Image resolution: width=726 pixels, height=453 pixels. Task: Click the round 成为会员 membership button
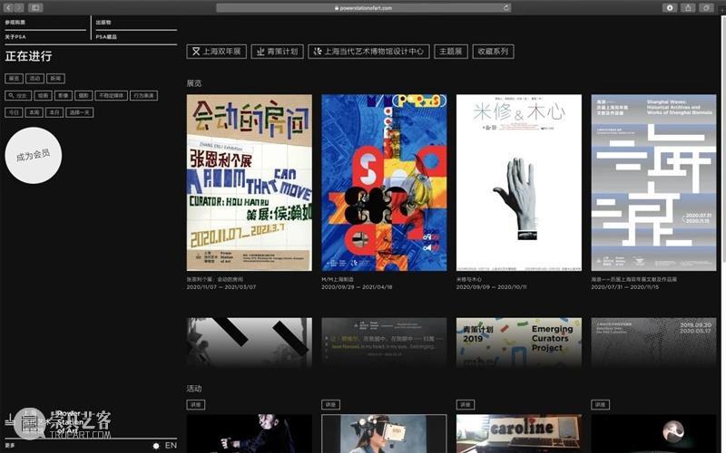pos(34,155)
